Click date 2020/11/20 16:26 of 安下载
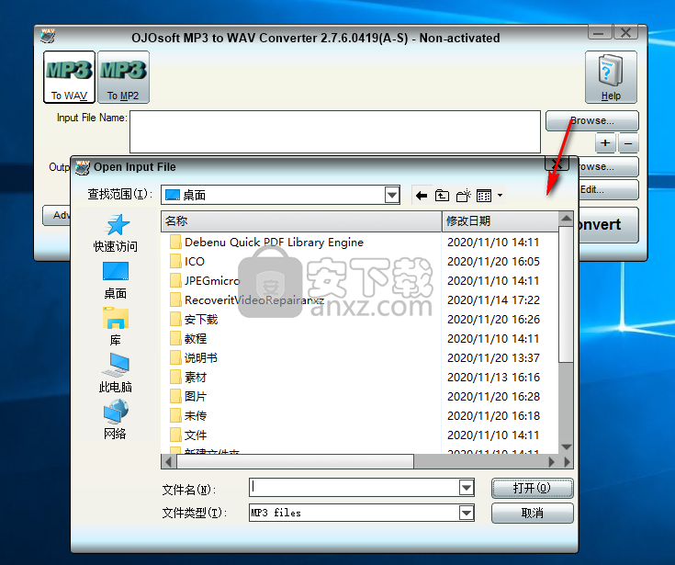The image size is (675, 565). (493, 320)
